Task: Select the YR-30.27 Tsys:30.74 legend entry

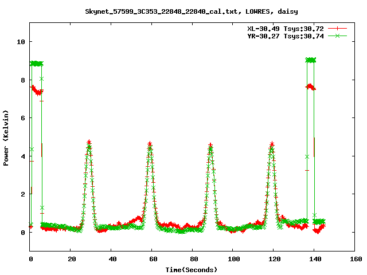Action: pyautogui.click(x=286, y=36)
